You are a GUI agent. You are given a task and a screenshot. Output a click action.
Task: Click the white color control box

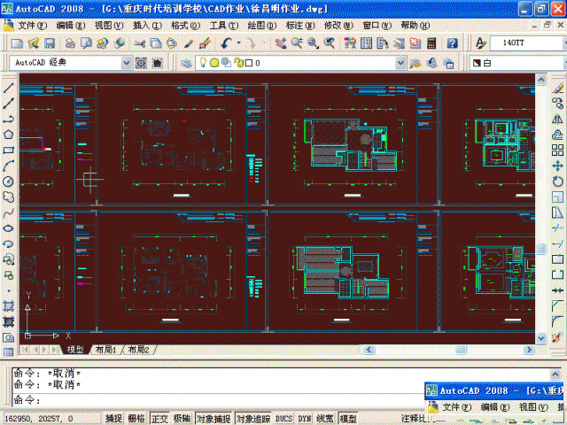[x=514, y=63]
